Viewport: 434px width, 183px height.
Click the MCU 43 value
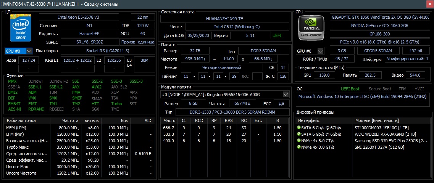(x=143, y=34)
